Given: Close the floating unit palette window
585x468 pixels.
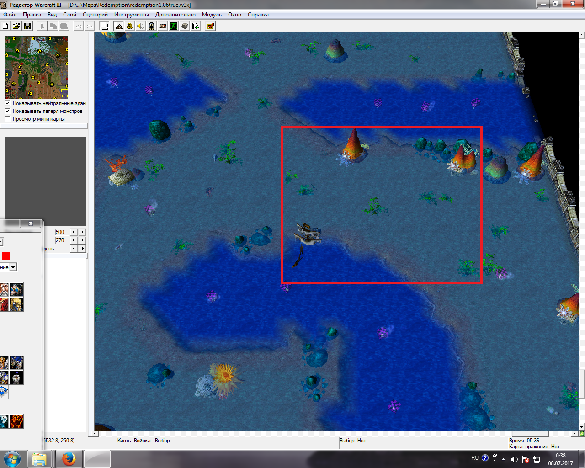Looking at the screenshot, I should pos(31,223).
